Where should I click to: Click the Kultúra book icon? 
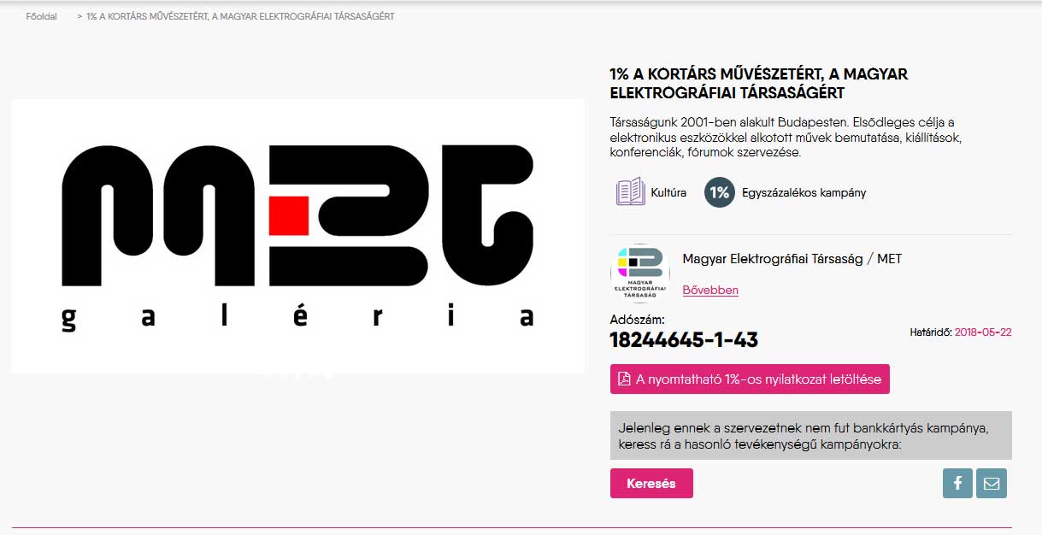click(x=631, y=191)
